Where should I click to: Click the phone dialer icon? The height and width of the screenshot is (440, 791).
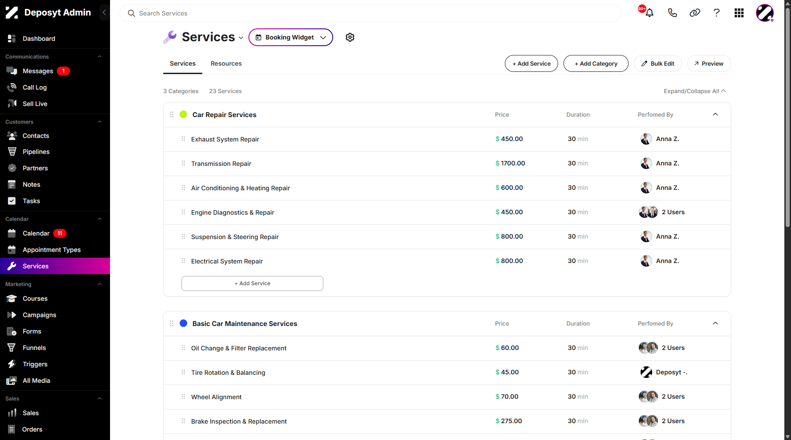tap(672, 13)
